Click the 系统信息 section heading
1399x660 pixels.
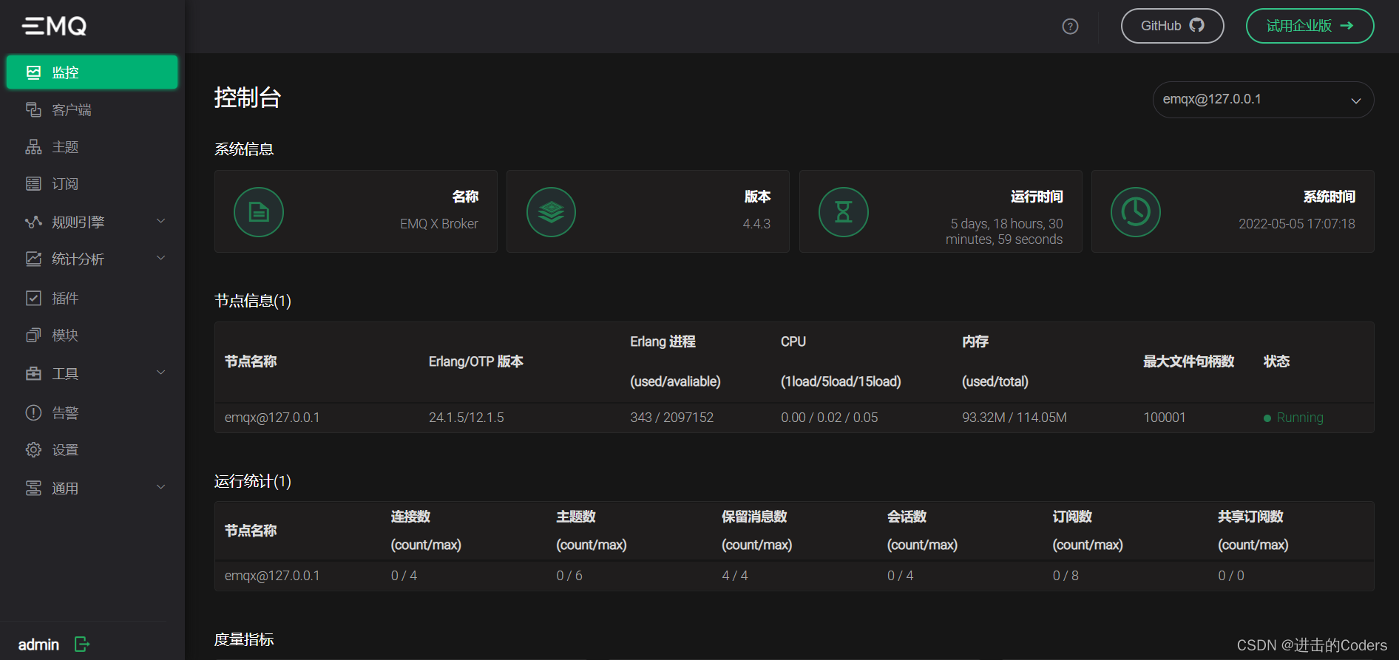[244, 149]
